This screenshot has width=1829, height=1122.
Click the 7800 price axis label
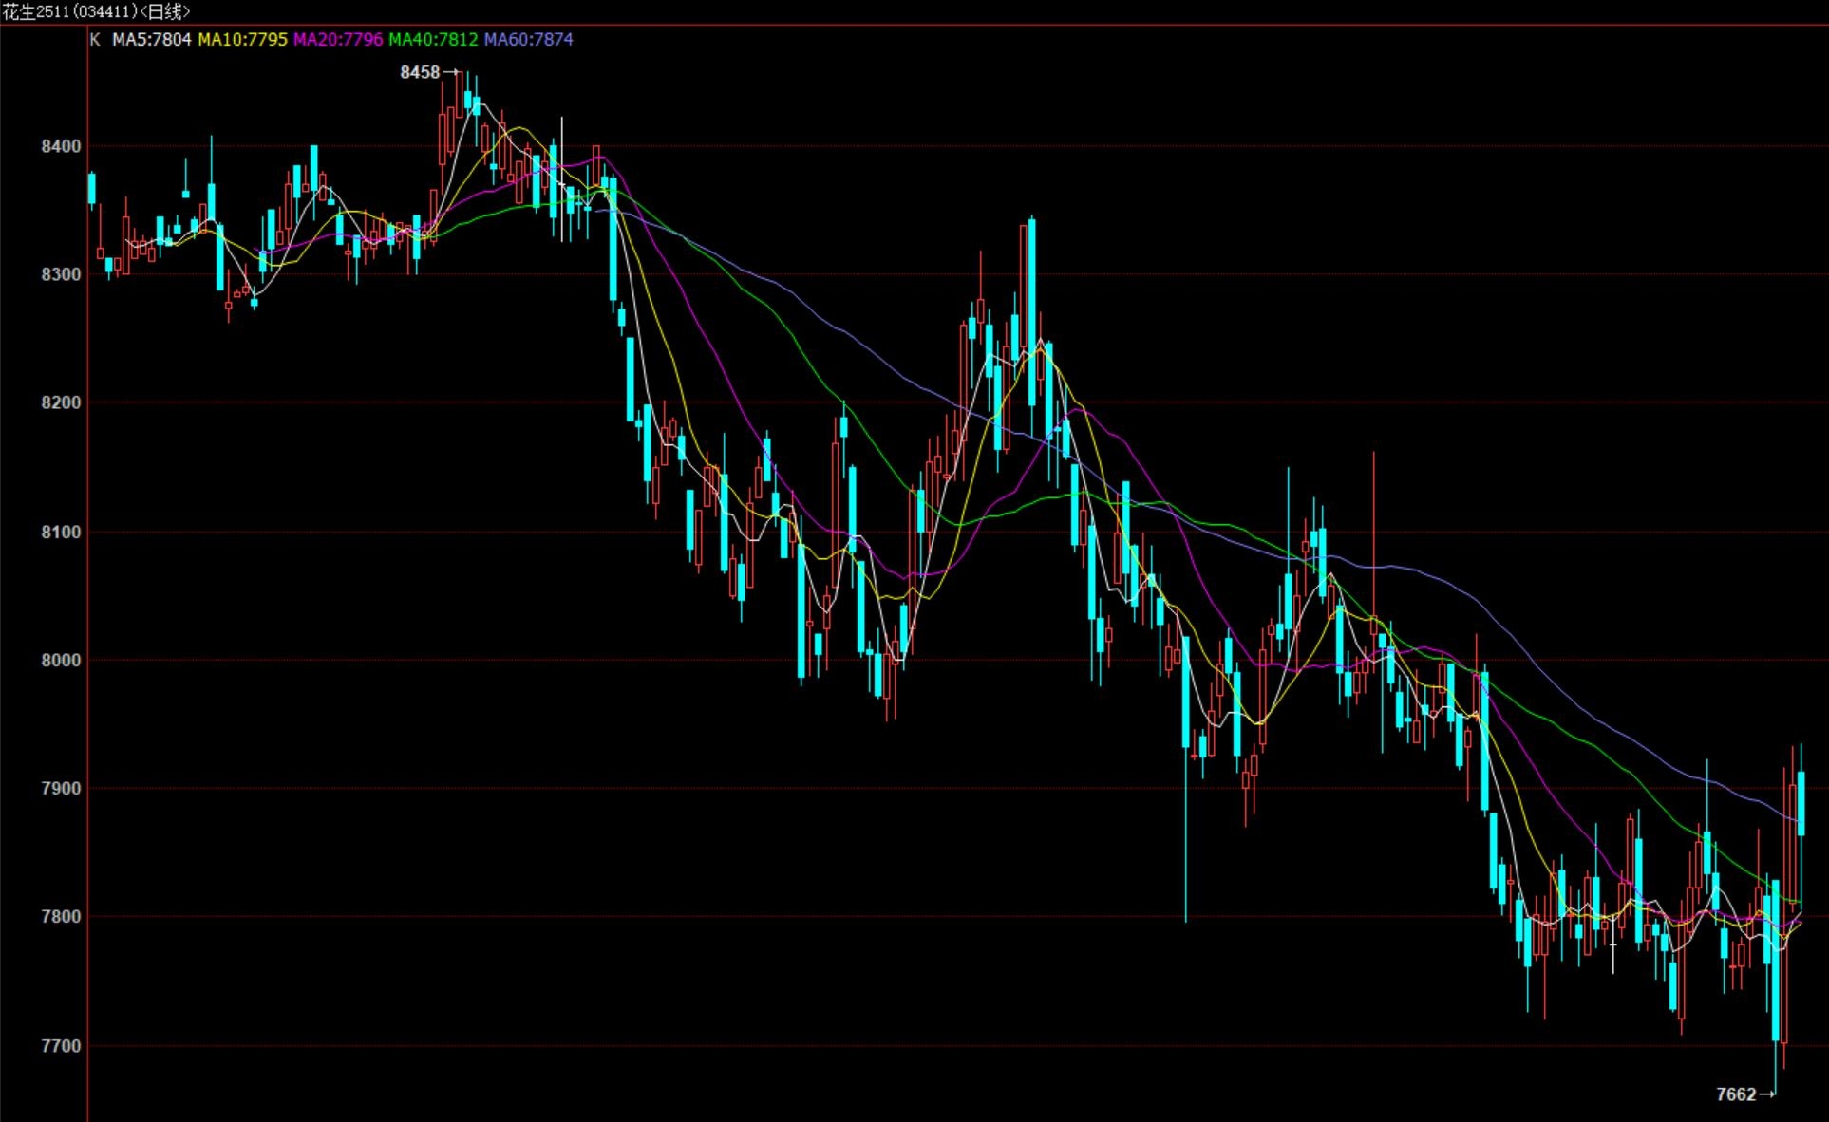pos(61,917)
